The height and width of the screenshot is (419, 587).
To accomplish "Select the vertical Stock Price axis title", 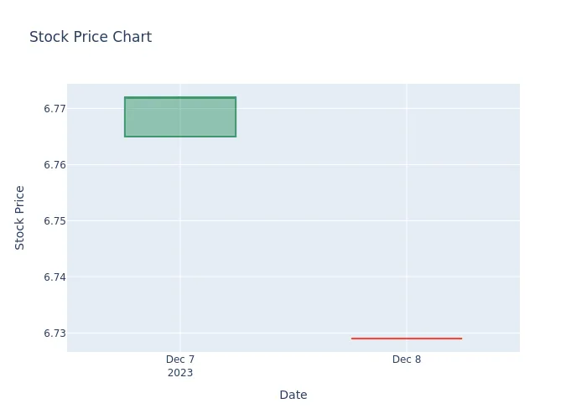I will (19, 218).
